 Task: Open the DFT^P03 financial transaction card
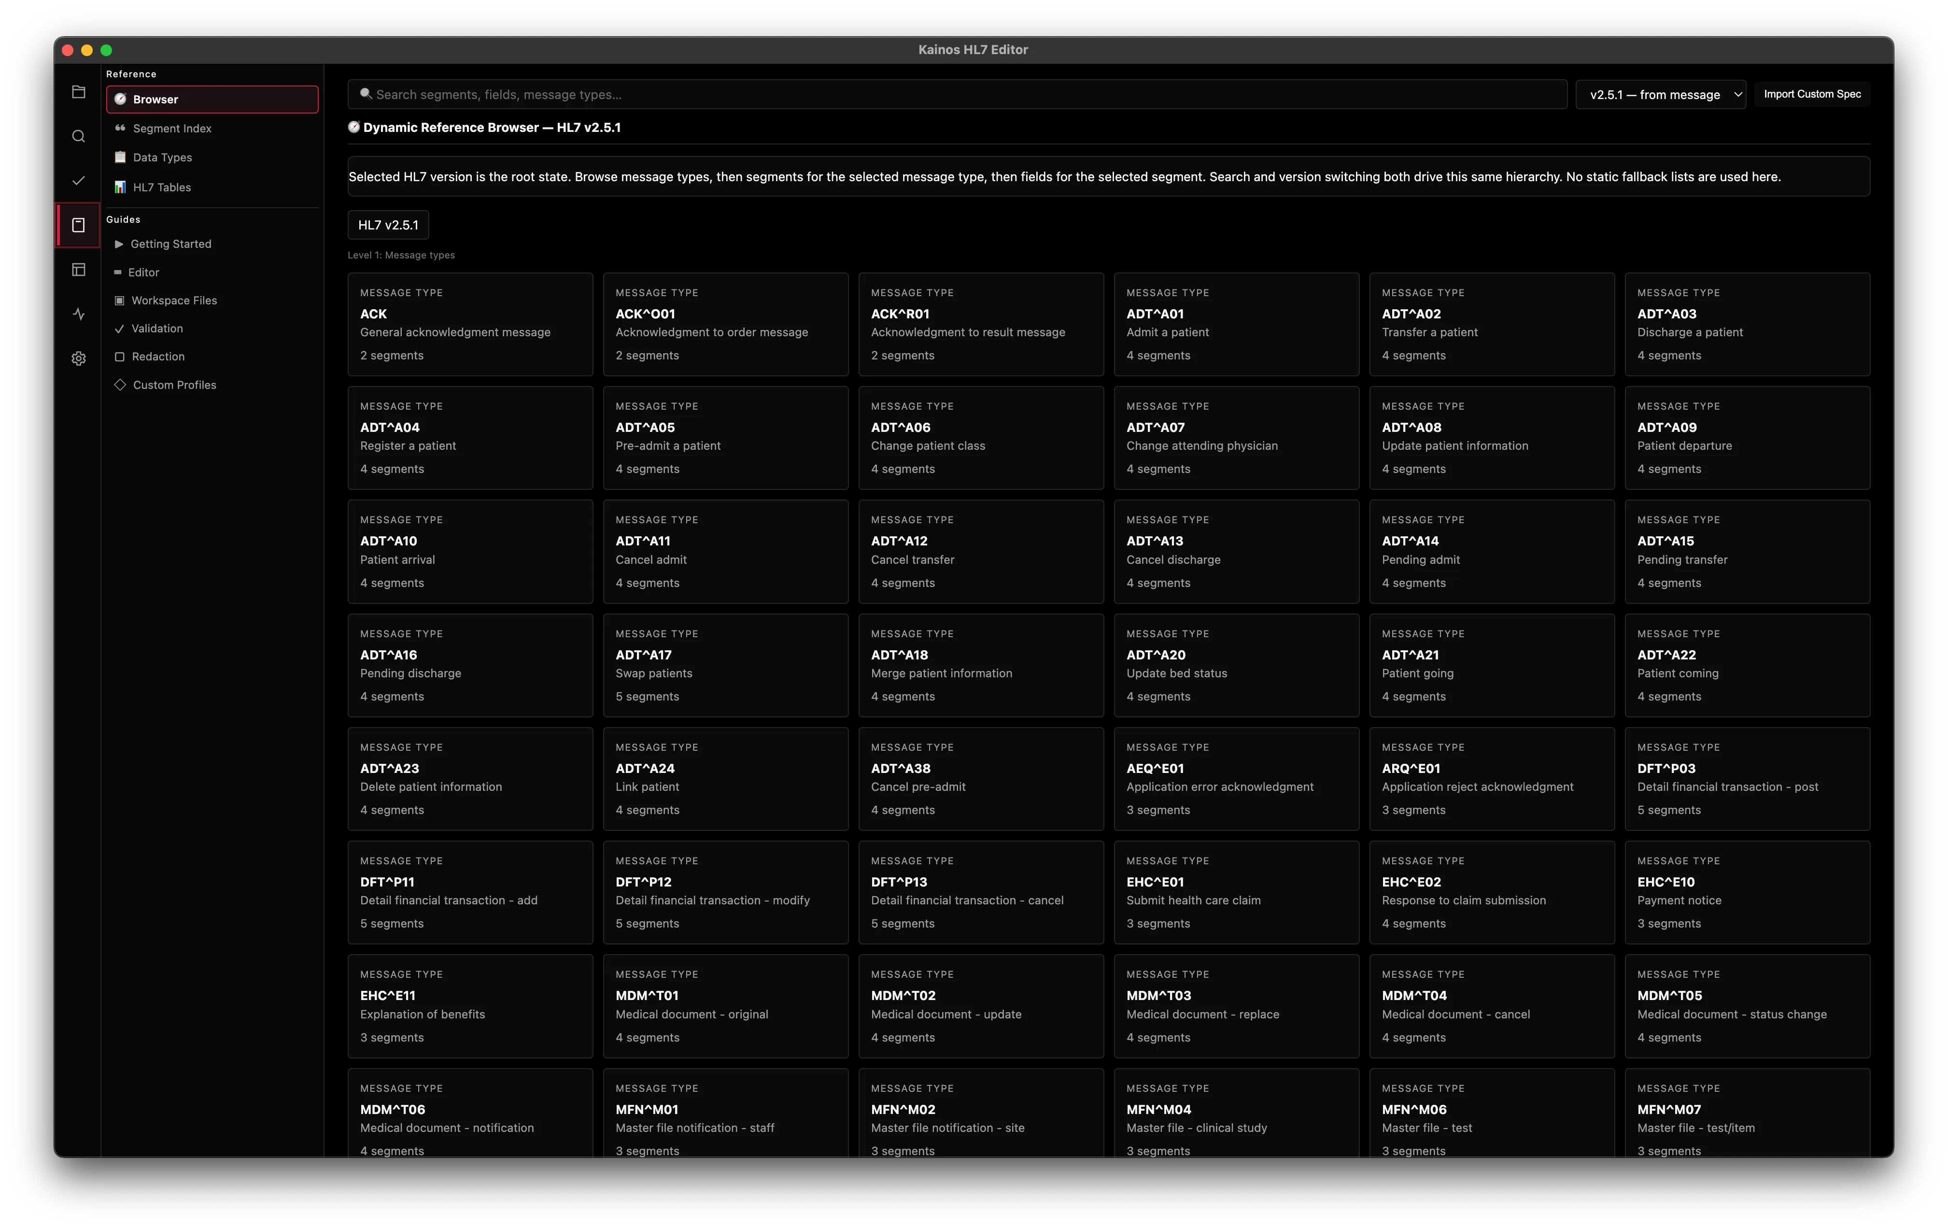[1748, 779]
